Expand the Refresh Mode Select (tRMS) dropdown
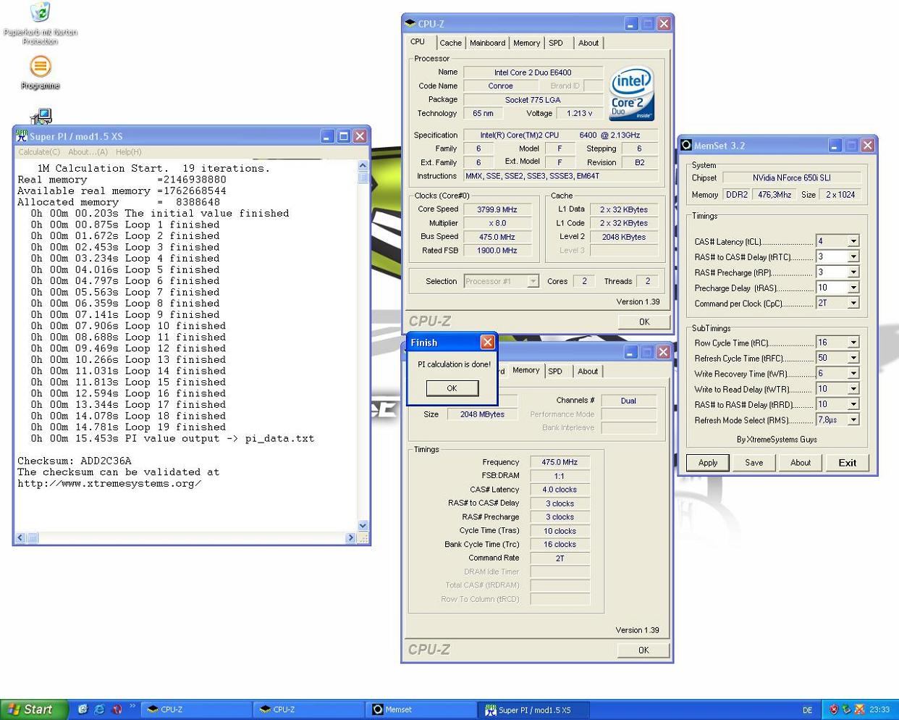Screen dimensions: 899x720 click(853, 419)
